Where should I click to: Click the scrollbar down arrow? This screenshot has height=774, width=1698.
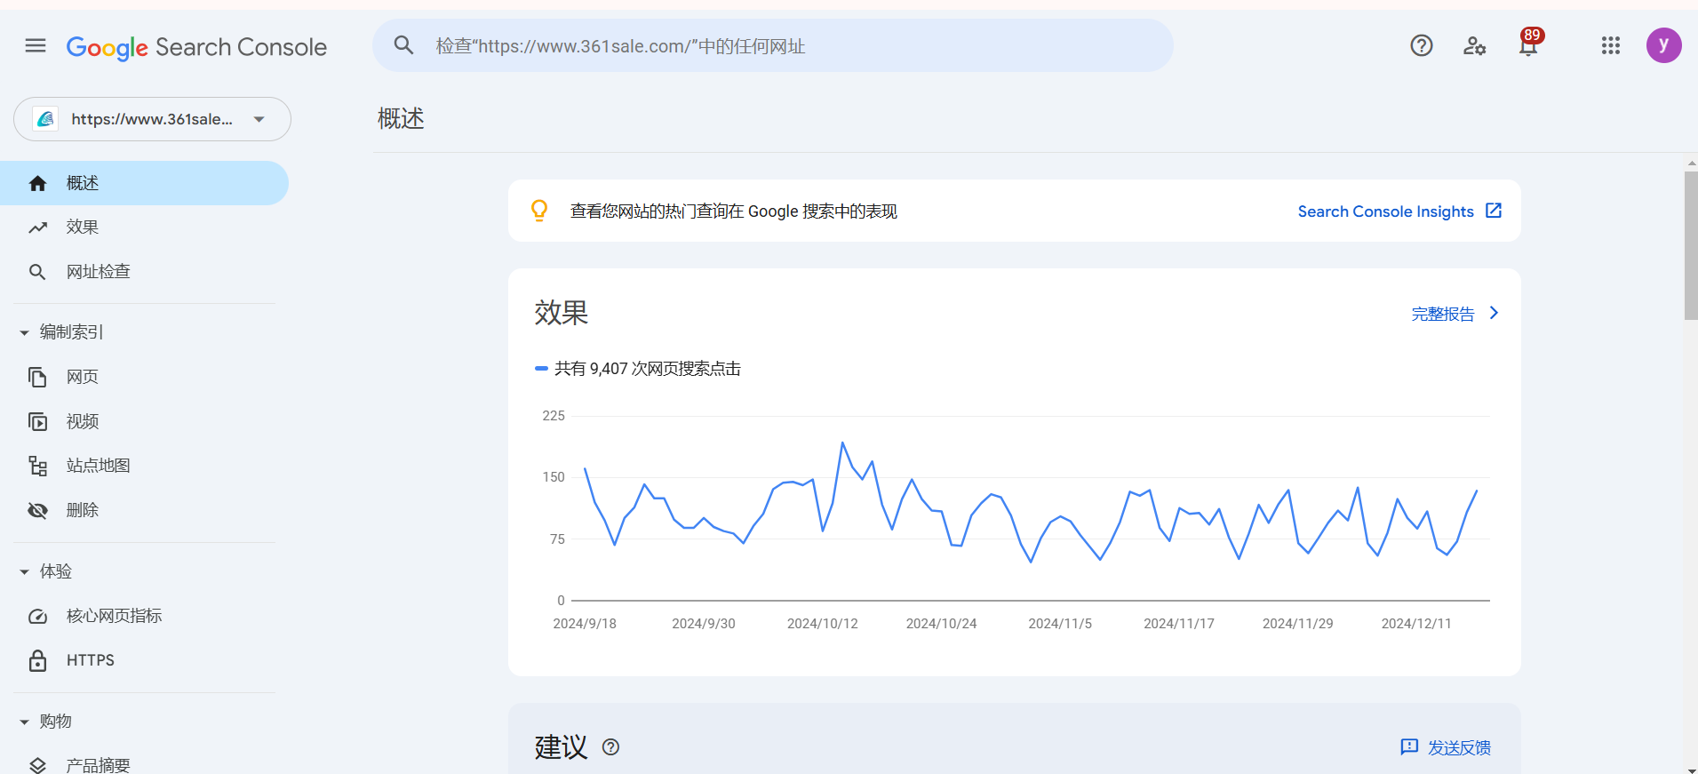coord(1691,769)
